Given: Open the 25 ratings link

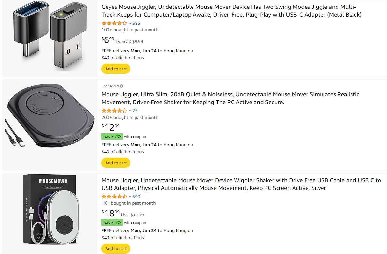Looking at the screenshot, I should [x=135, y=111].
